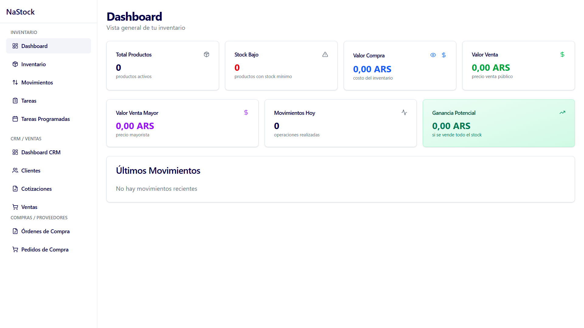Image resolution: width=584 pixels, height=328 pixels.
Task: Open Cotizaciones from sidebar
Action: pos(36,189)
